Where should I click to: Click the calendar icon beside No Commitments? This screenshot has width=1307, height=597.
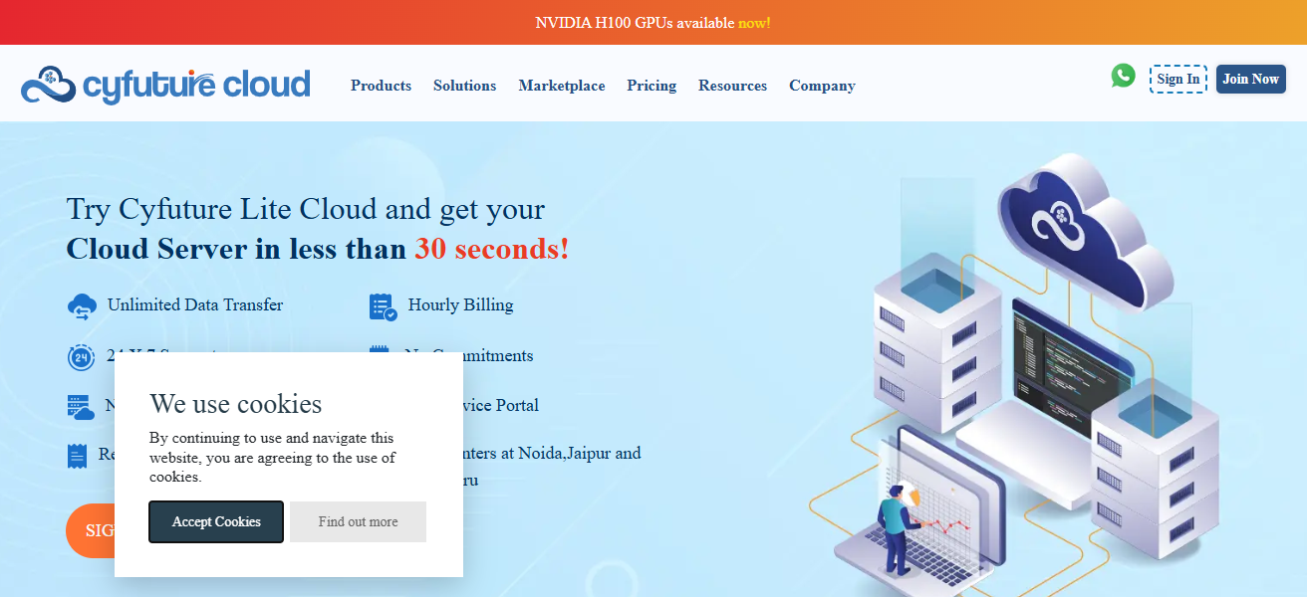(x=380, y=351)
